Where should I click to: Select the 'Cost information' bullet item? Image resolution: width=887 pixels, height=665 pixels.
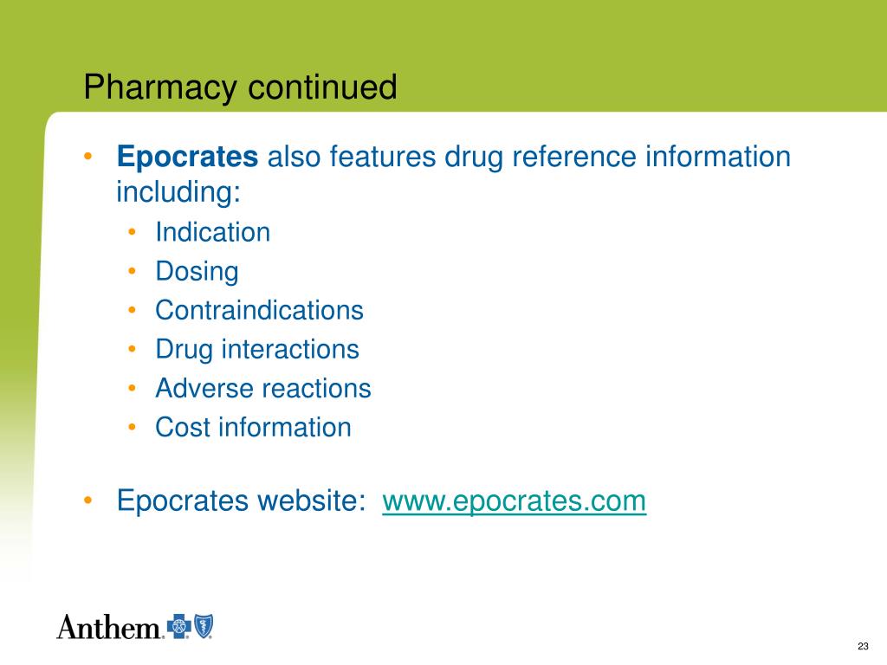coord(253,428)
